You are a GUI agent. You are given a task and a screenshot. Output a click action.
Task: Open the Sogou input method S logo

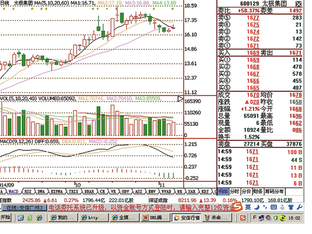[238, 207]
